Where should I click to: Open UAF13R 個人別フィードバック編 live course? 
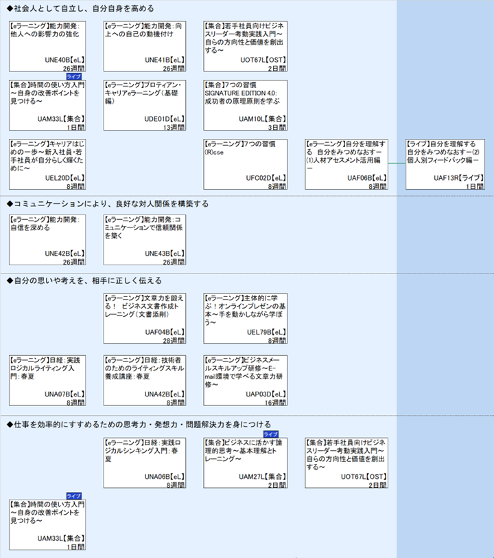[445, 164]
